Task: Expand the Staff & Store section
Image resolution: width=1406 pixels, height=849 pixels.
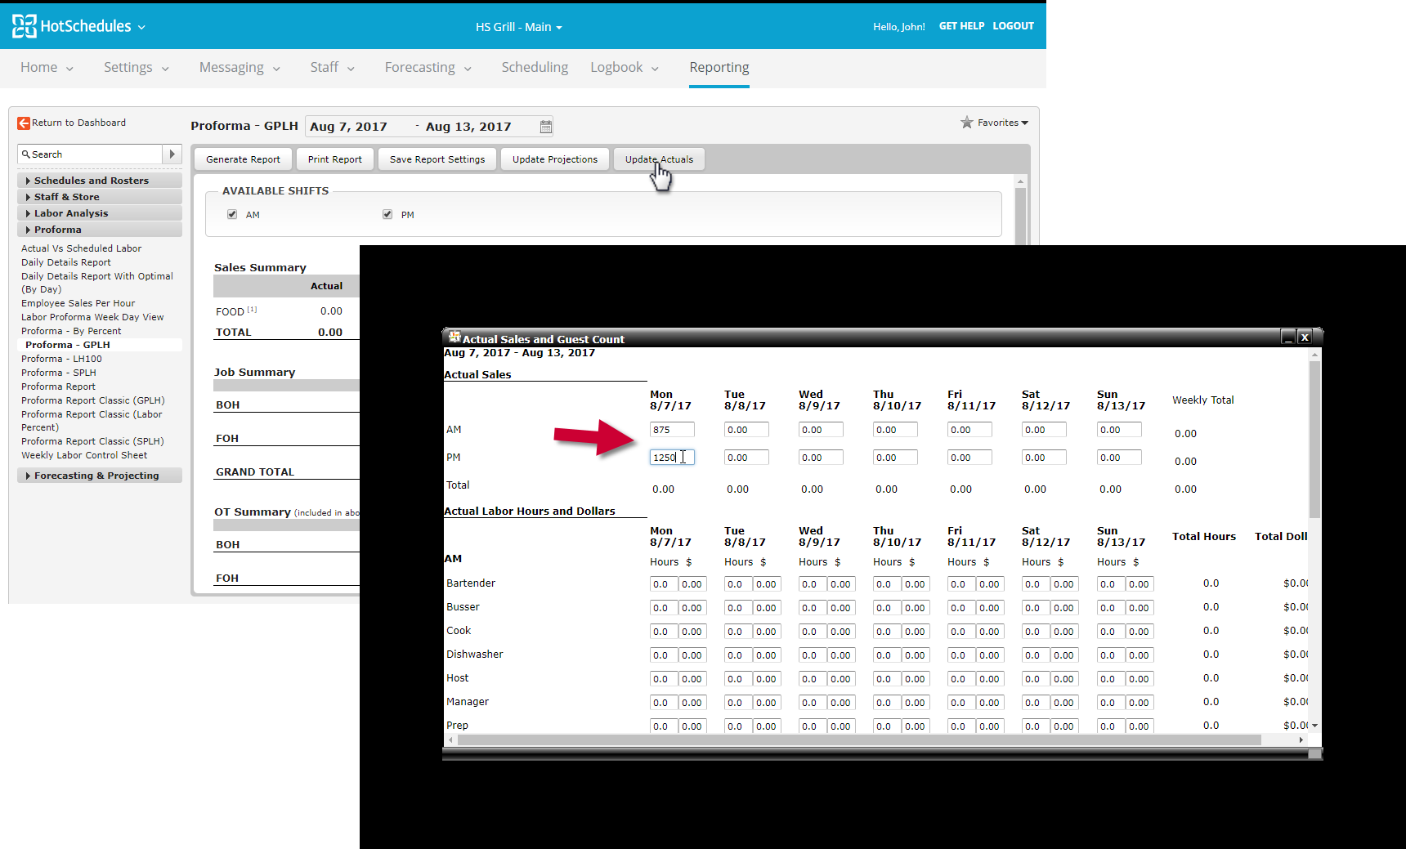Action: point(100,197)
